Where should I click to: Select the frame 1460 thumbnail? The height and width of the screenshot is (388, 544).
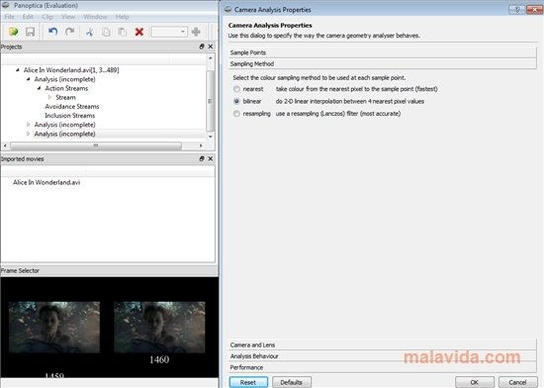point(159,327)
